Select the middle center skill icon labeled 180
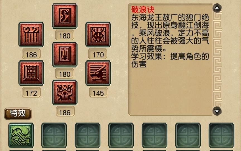The width and height of the screenshot is (241, 151). [64, 55]
